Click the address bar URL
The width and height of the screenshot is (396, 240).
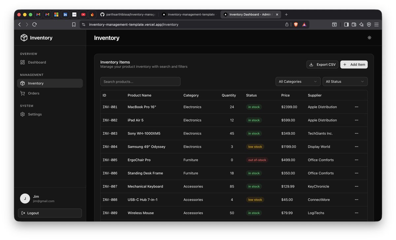tap(134, 24)
